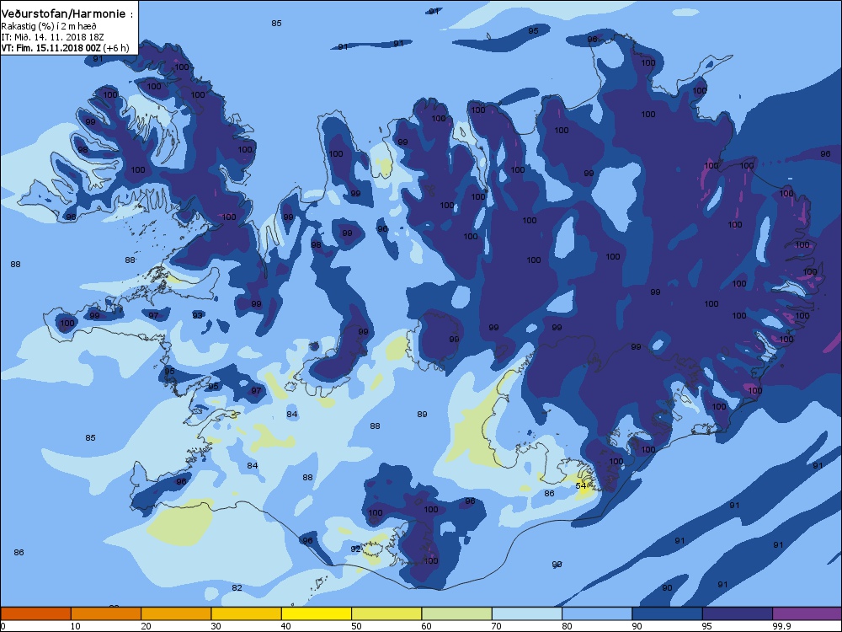Select the medium blue 90–95 legend swatch

[668, 613]
